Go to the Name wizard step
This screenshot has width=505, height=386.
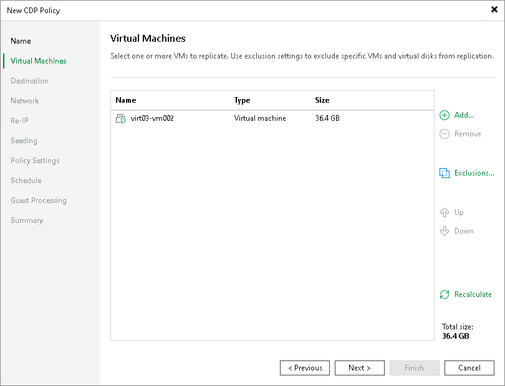pos(21,41)
